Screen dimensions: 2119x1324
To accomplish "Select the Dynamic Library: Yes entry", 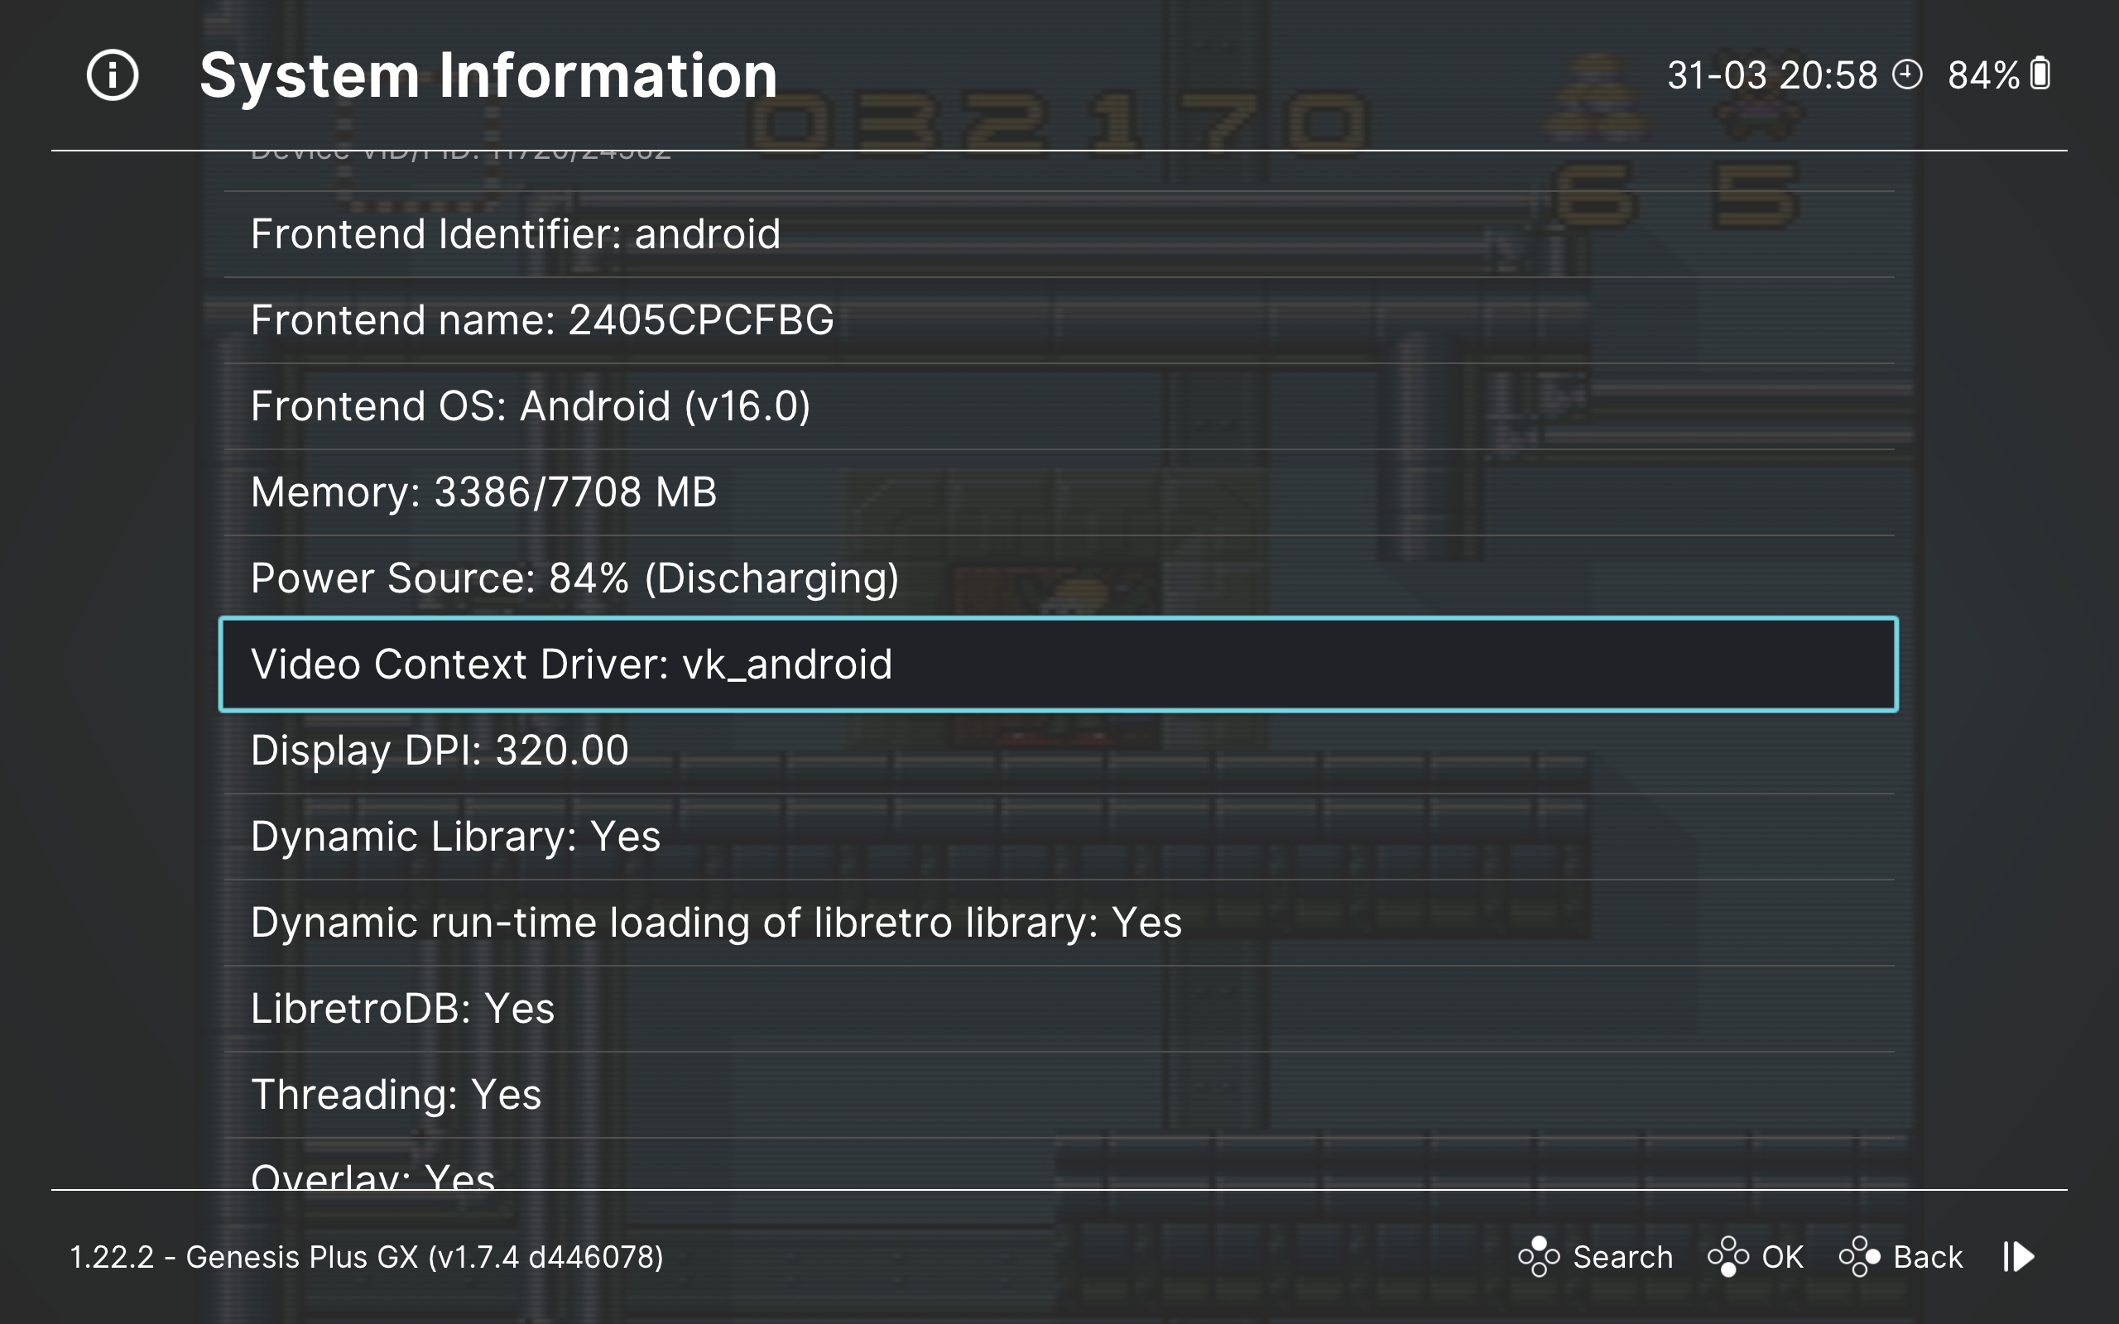I will [x=455, y=837].
